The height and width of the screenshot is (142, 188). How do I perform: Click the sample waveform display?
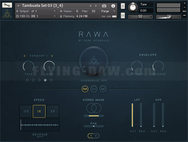click(x=39, y=125)
